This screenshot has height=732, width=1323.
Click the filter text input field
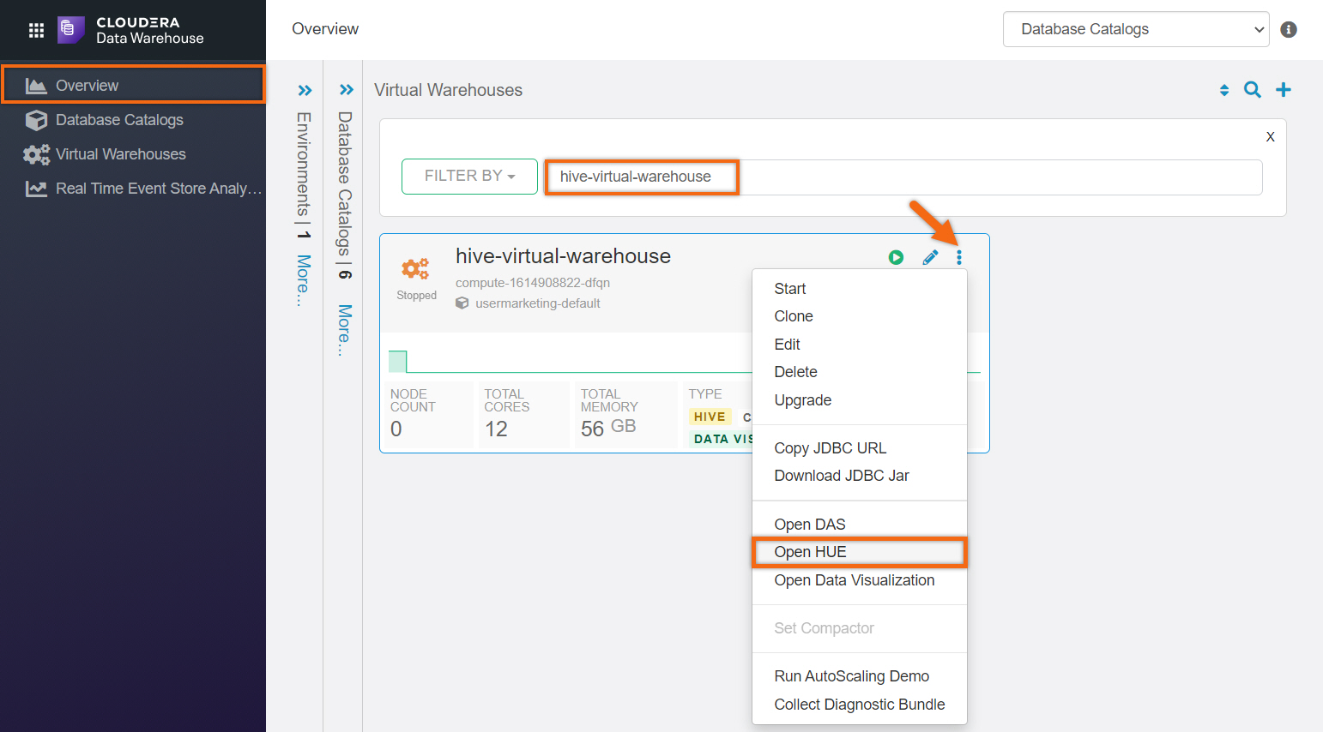pos(903,177)
